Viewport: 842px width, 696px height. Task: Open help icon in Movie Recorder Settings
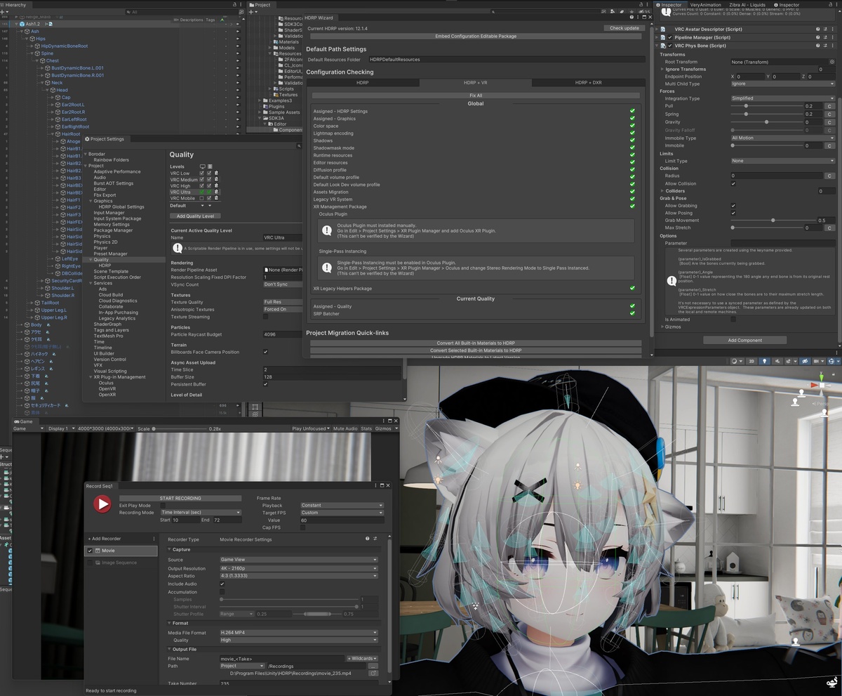pyautogui.click(x=366, y=539)
